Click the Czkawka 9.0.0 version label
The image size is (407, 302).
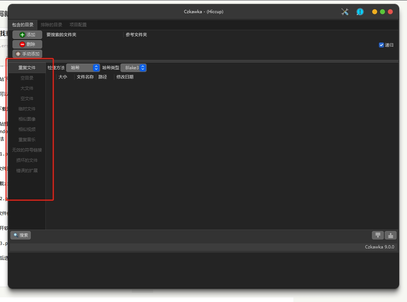(x=380, y=247)
